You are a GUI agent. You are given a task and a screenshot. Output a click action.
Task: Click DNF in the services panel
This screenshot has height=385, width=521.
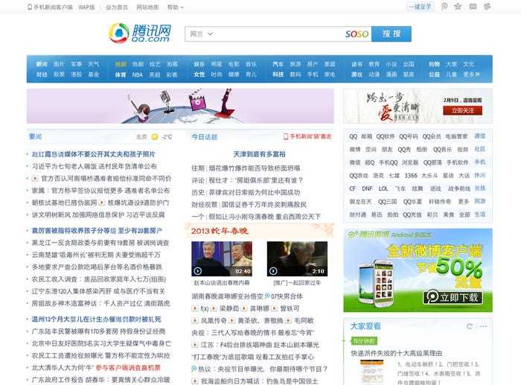click(367, 188)
